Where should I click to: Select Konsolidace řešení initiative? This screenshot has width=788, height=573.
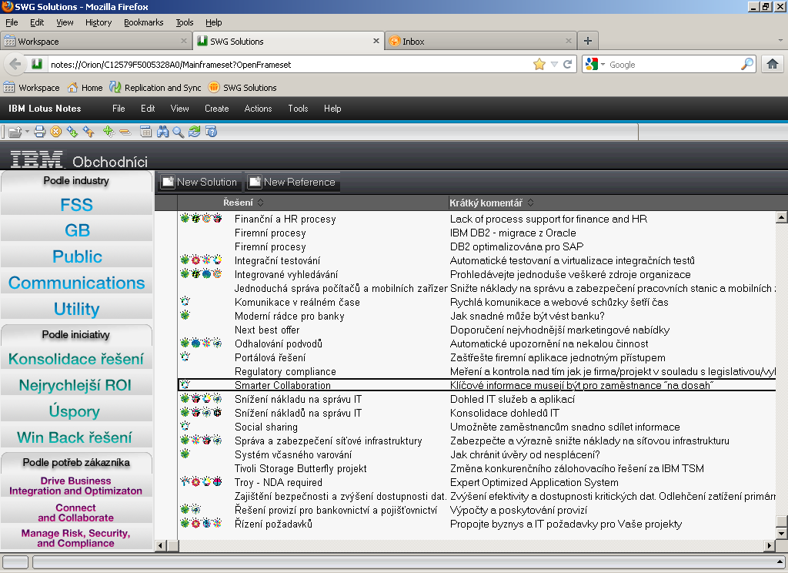(x=76, y=359)
